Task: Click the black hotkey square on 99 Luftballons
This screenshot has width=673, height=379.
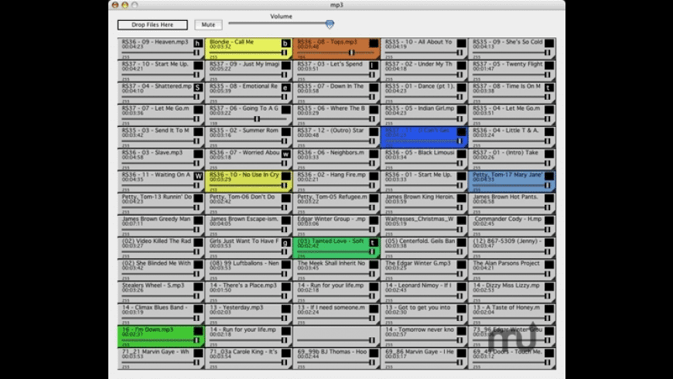Action: click(x=286, y=265)
